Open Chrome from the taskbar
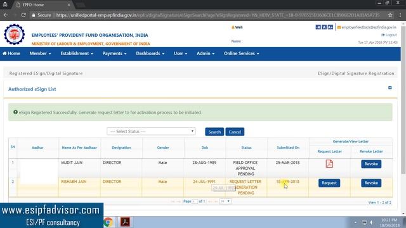The height and width of the screenshot is (228, 406). tap(108, 222)
